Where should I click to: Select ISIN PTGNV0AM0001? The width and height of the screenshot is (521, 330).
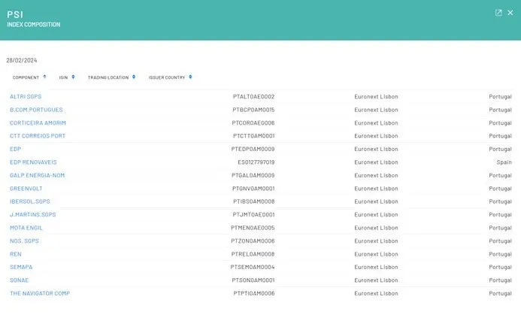tap(253, 189)
